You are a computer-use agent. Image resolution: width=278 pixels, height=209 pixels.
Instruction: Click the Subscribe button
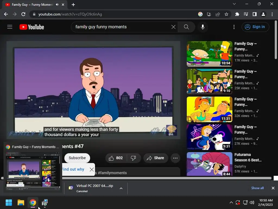pos(77,158)
